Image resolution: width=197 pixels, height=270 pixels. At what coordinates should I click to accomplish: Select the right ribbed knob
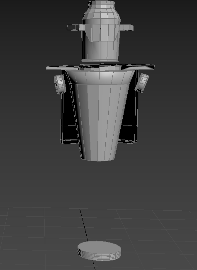click(x=142, y=83)
